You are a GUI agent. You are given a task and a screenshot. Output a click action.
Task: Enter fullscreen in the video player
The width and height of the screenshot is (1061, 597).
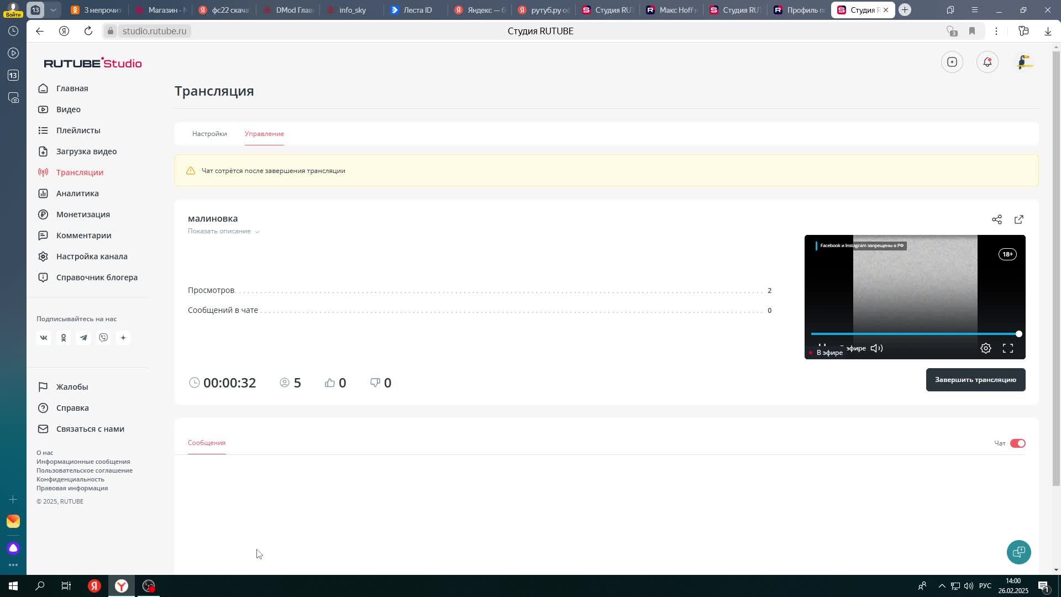[1007, 348]
